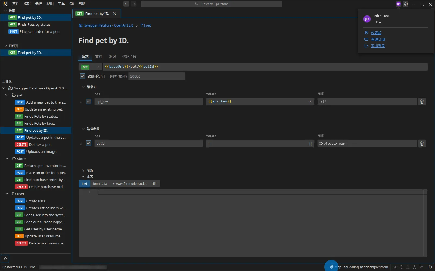This screenshot has width=435, height=271.
Task: Toggle the 跟随重定向 checkbox
Action: (83, 76)
